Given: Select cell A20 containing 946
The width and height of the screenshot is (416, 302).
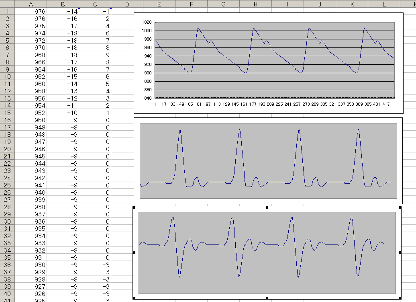Looking at the screenshot, I should coord(31,149).
